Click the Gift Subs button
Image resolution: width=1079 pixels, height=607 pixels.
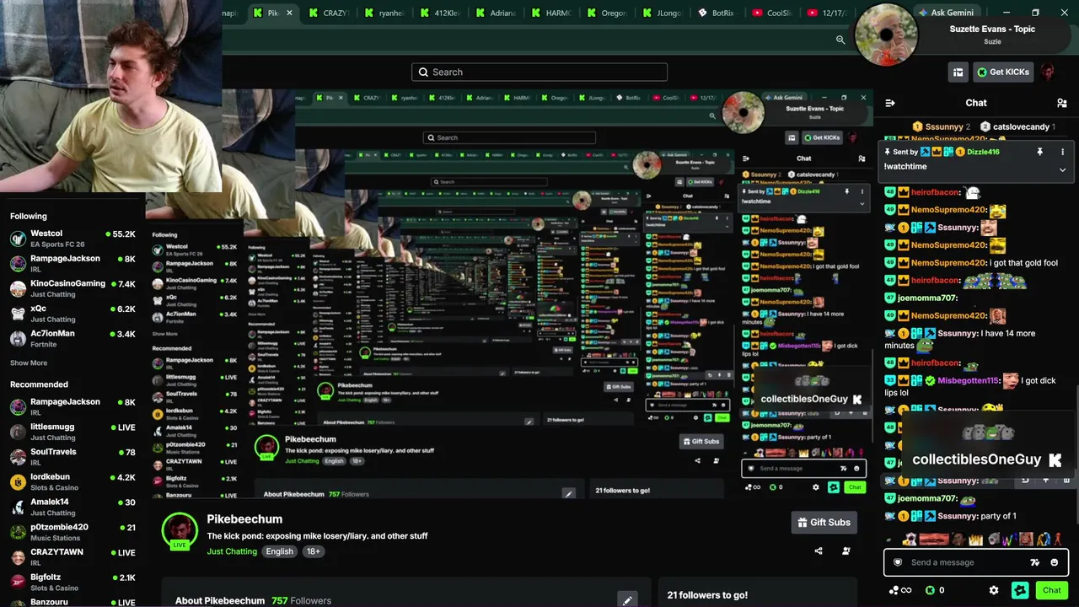pos(824,523)
